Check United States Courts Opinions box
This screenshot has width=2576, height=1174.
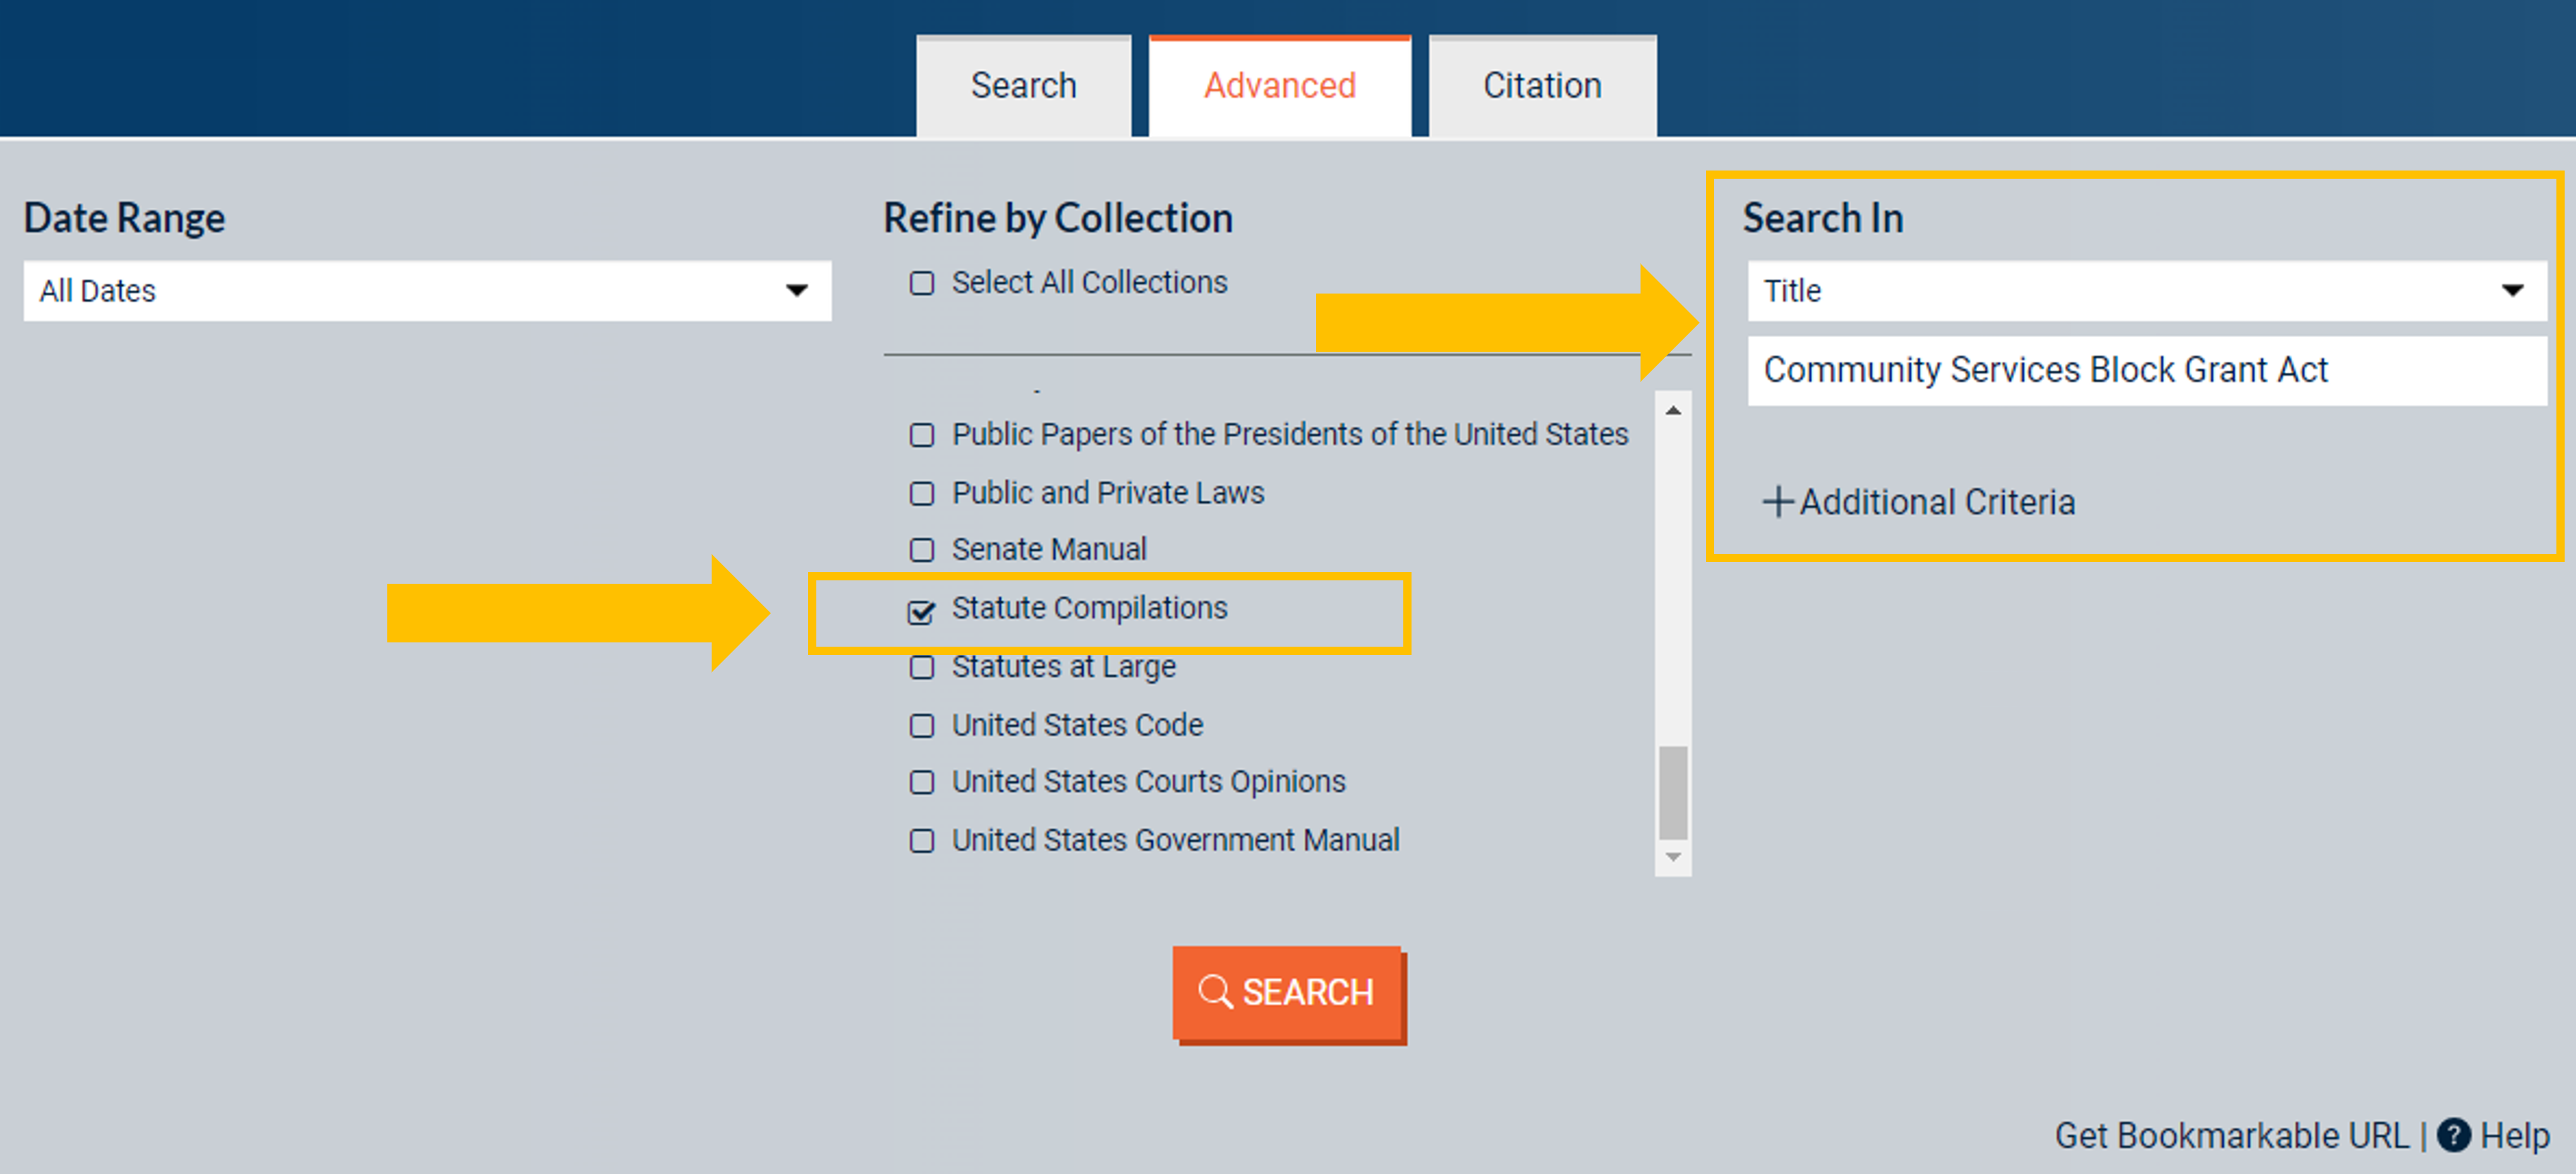(921, 782)
